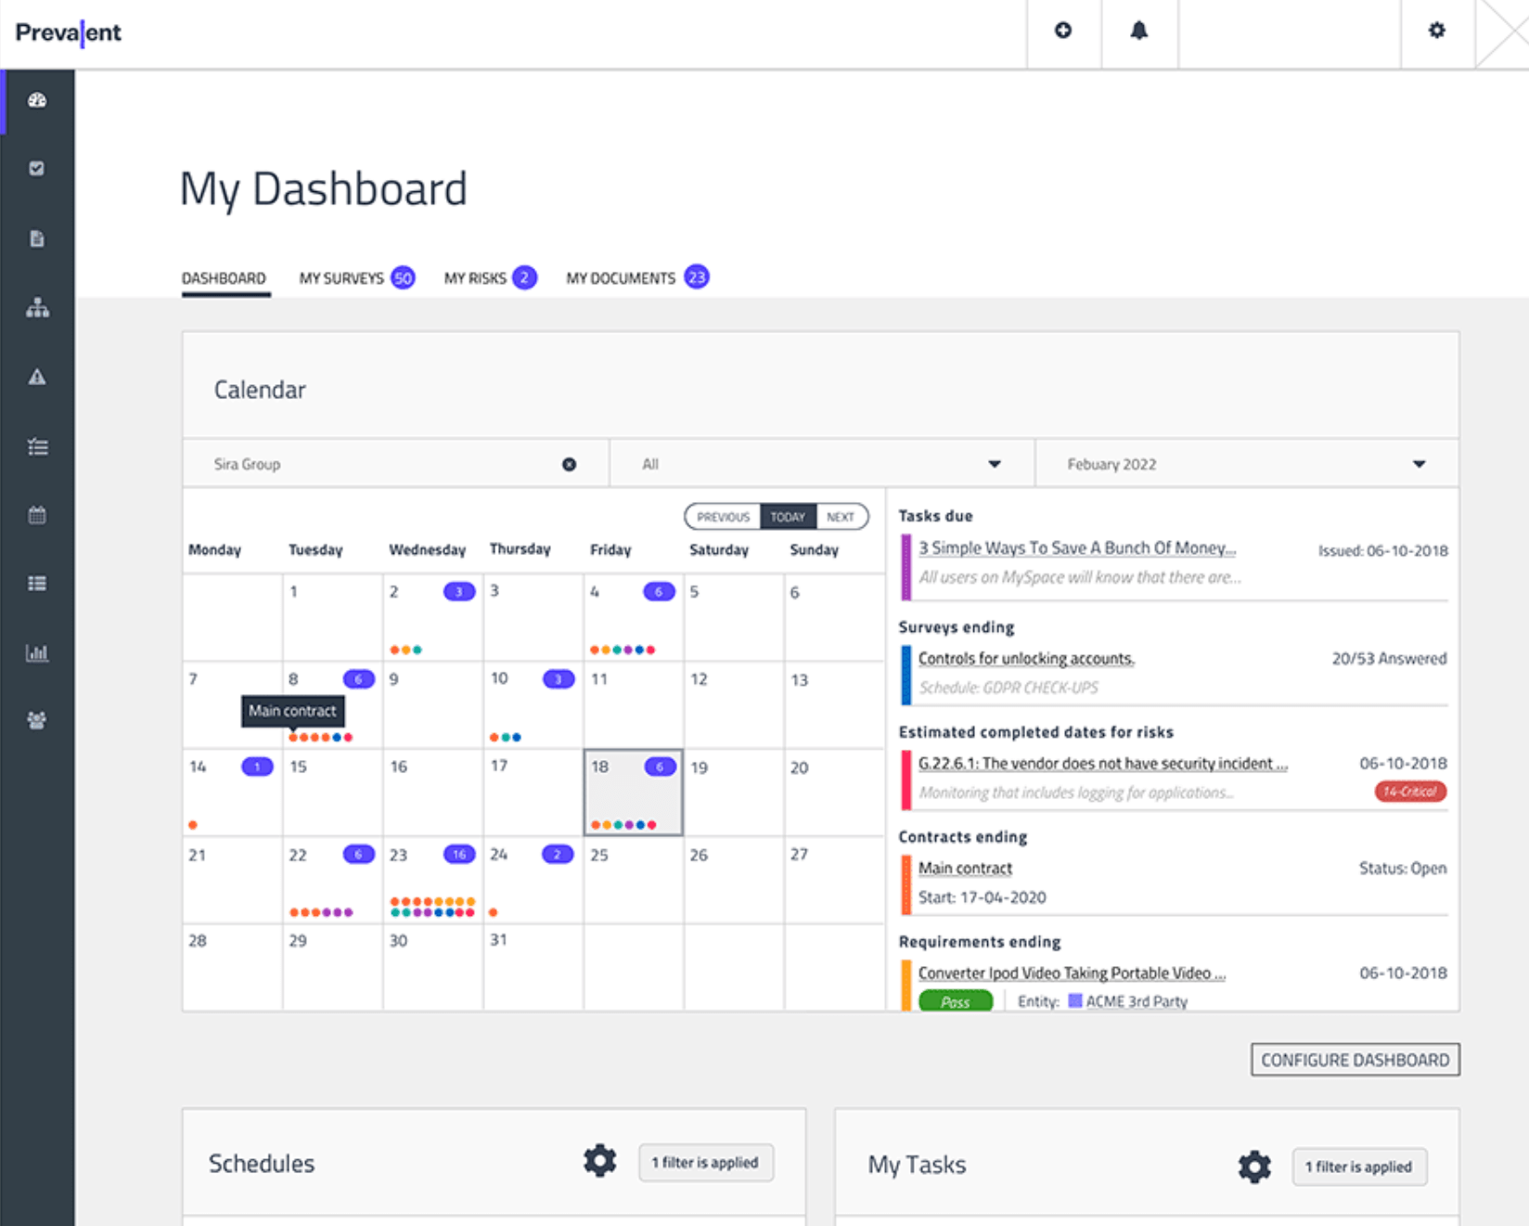Click the 50 count badge on My Surveys

point(403,277)
